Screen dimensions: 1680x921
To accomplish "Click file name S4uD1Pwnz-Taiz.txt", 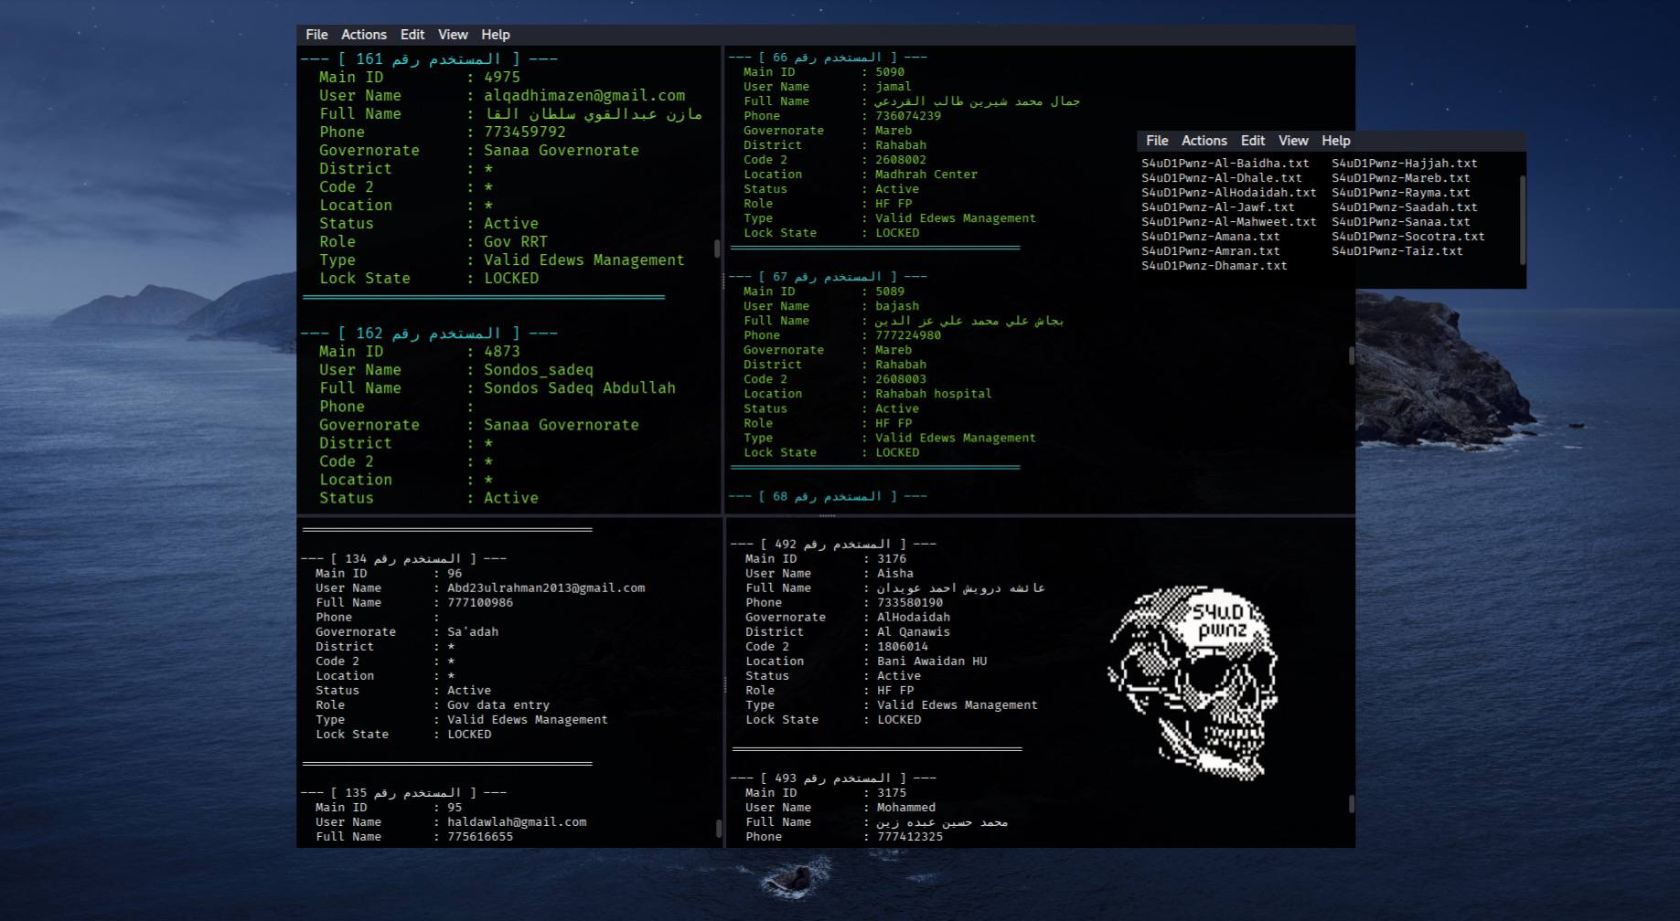I will 1397,251.
